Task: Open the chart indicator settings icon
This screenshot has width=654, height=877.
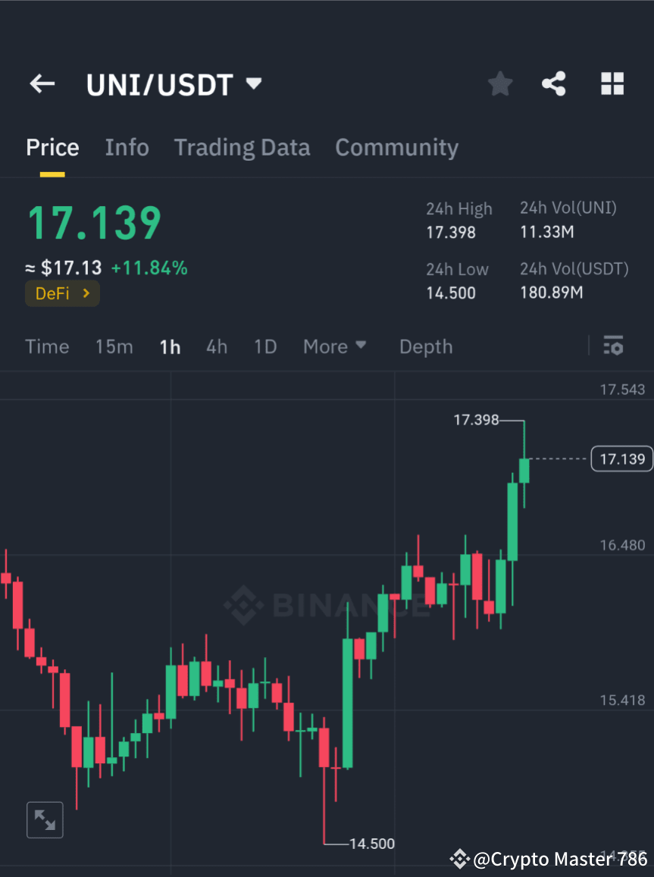Action: click(613, 346)
